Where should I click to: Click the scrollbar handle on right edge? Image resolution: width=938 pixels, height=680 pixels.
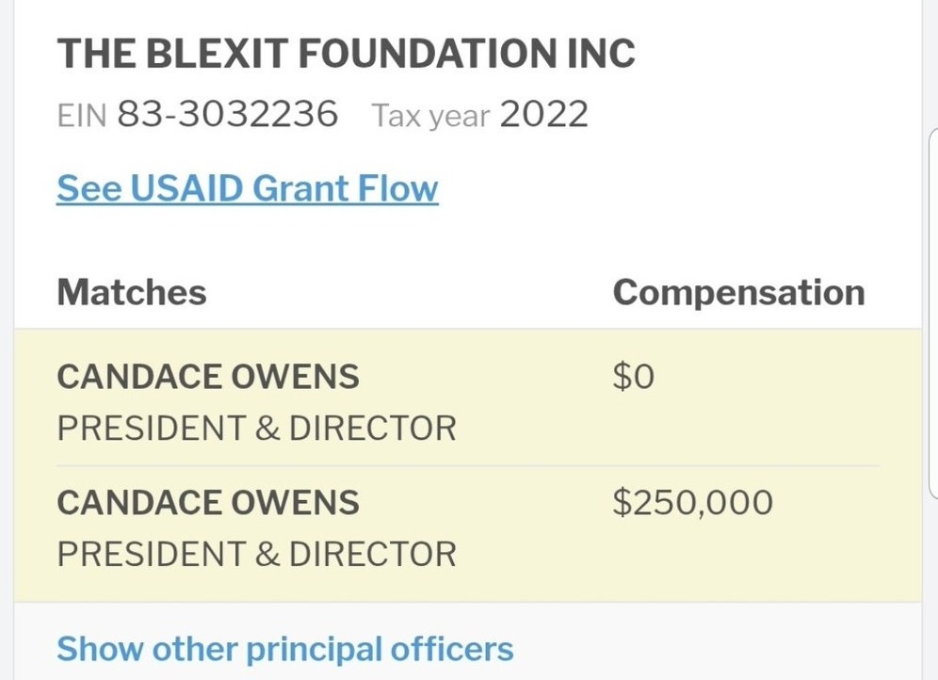point(933,314)
